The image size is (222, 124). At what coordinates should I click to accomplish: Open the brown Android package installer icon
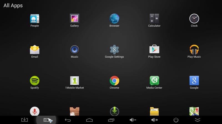tap(74, 111)
